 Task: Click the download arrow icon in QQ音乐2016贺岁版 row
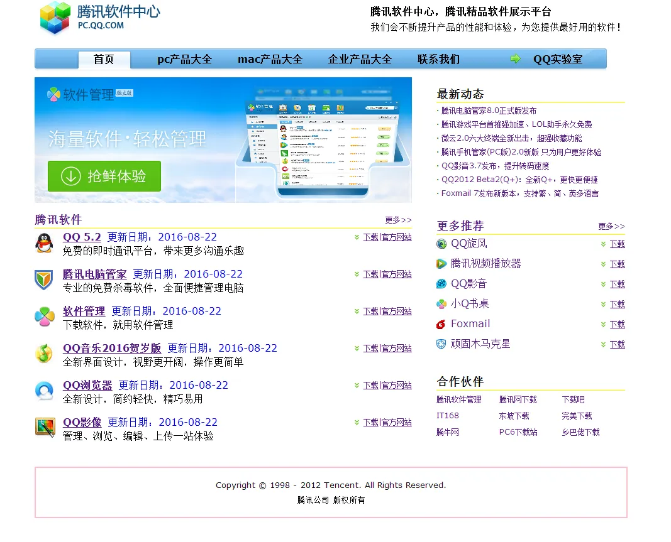[x=357, y=349]
